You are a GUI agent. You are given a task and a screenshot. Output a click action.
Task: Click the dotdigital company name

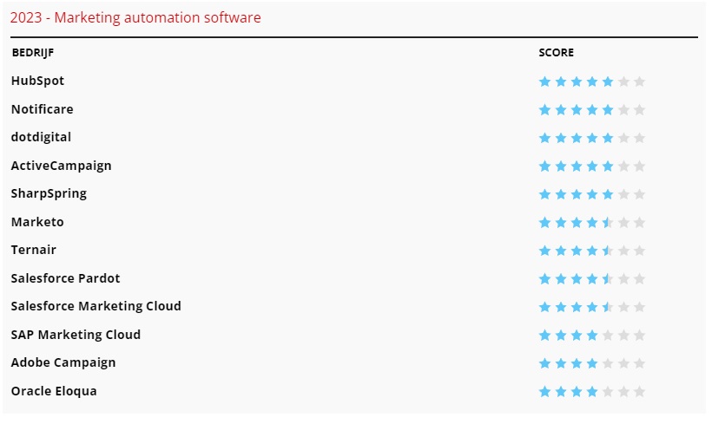(41, 137)
